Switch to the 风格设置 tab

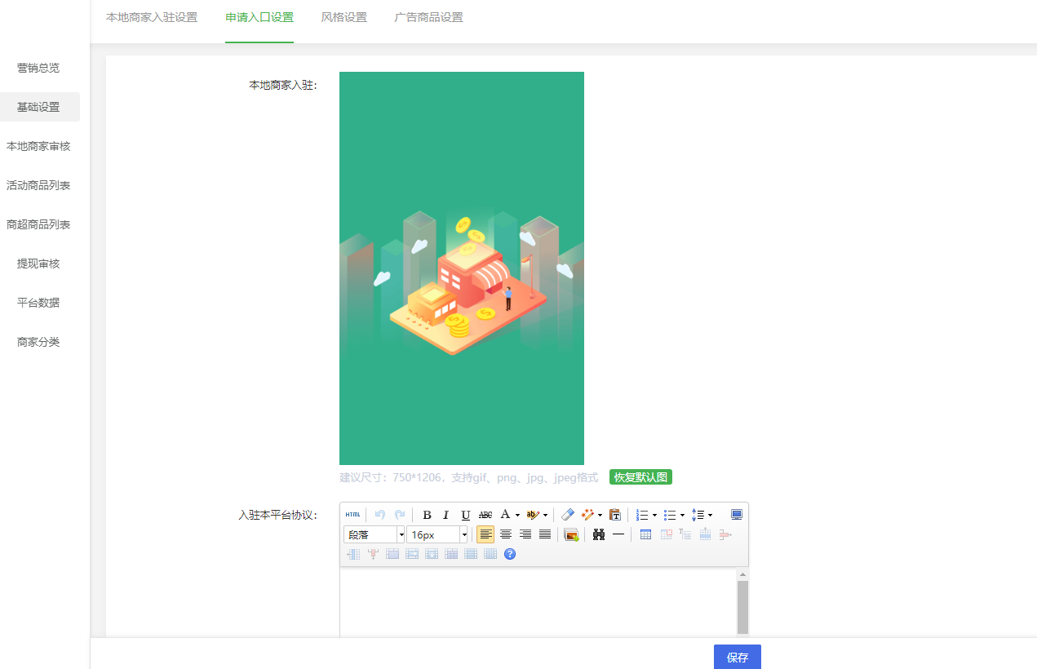(343, 17)
